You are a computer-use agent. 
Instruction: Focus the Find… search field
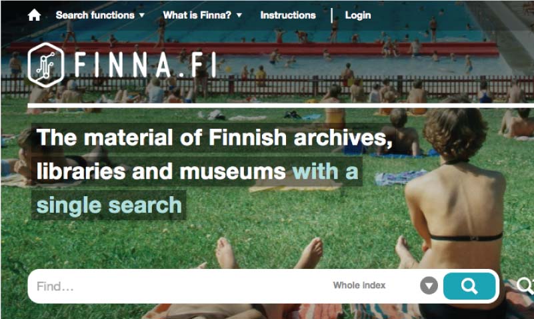[181, 286]
